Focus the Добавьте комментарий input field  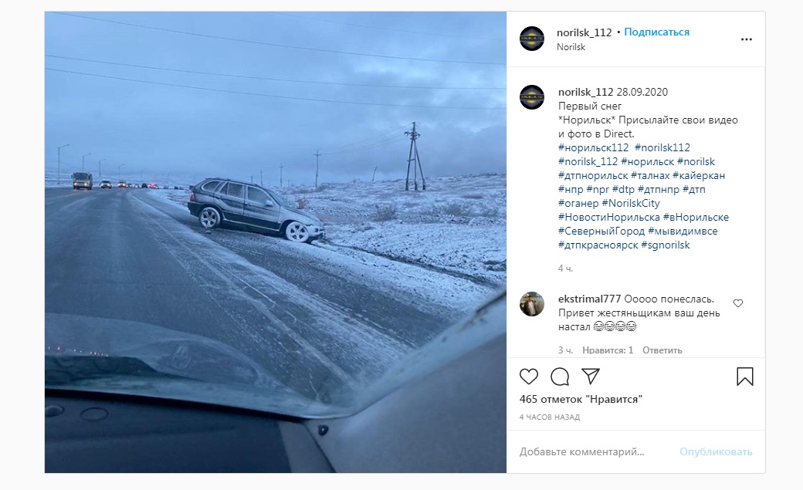(x=594, y=451)
